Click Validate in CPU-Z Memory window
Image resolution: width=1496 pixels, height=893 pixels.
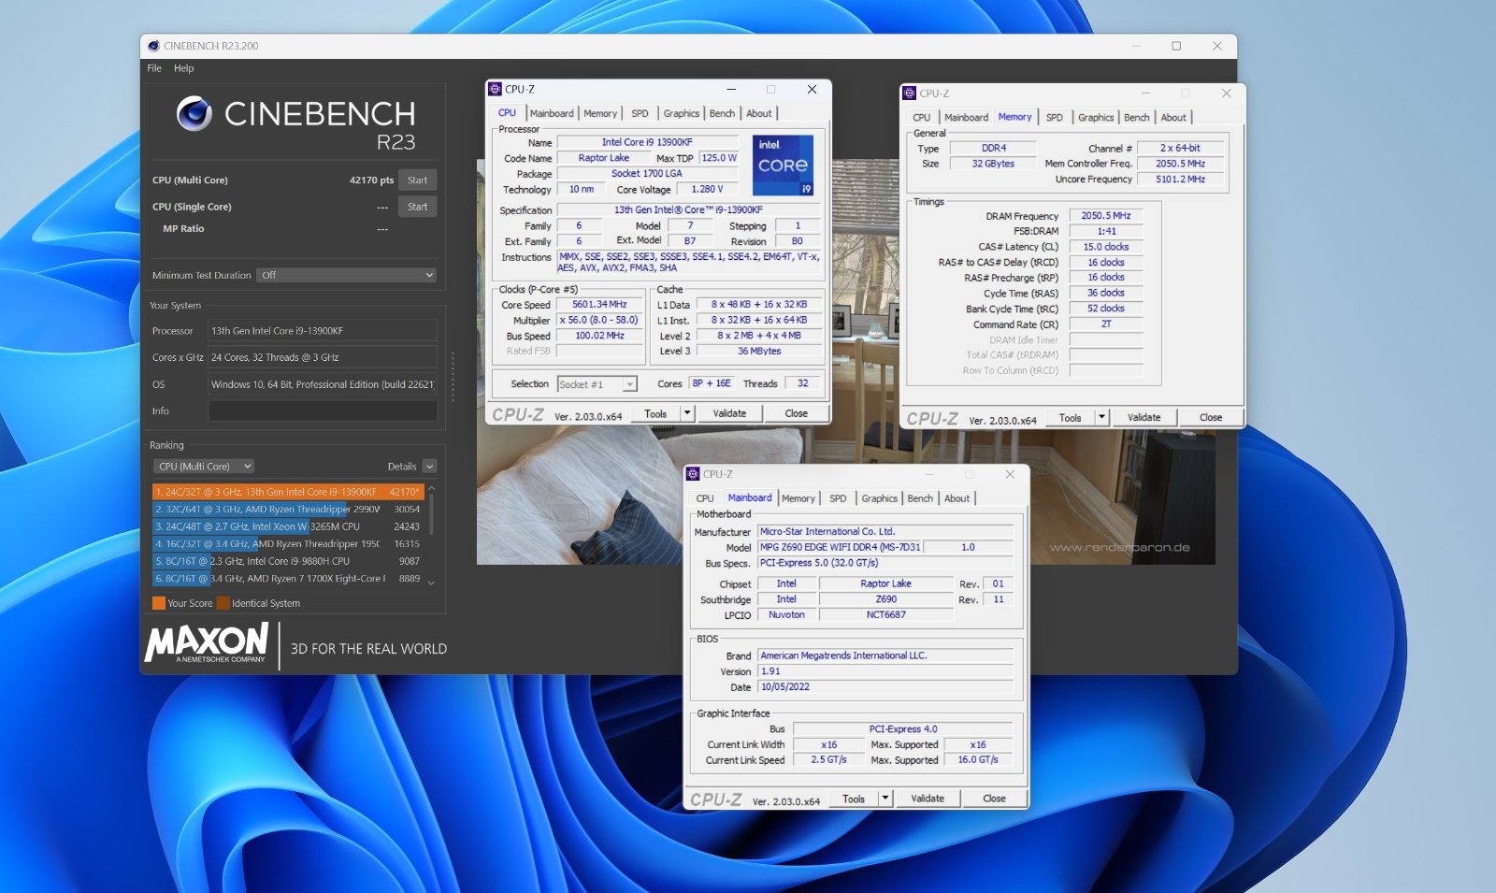[1144, 418]
